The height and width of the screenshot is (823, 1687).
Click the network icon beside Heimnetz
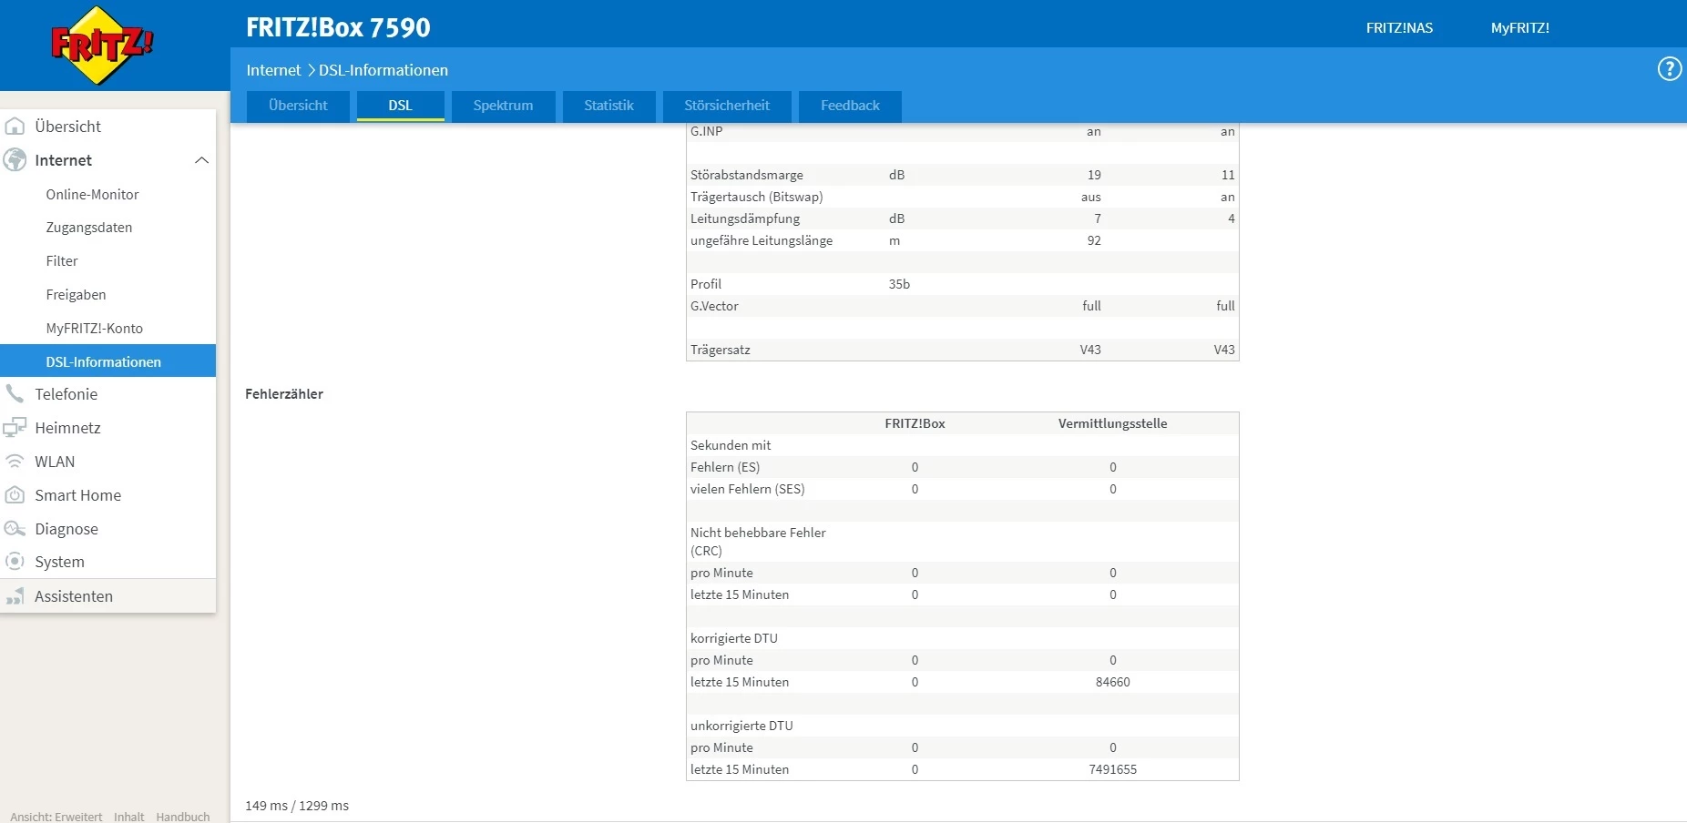click(x=15, y=428)
